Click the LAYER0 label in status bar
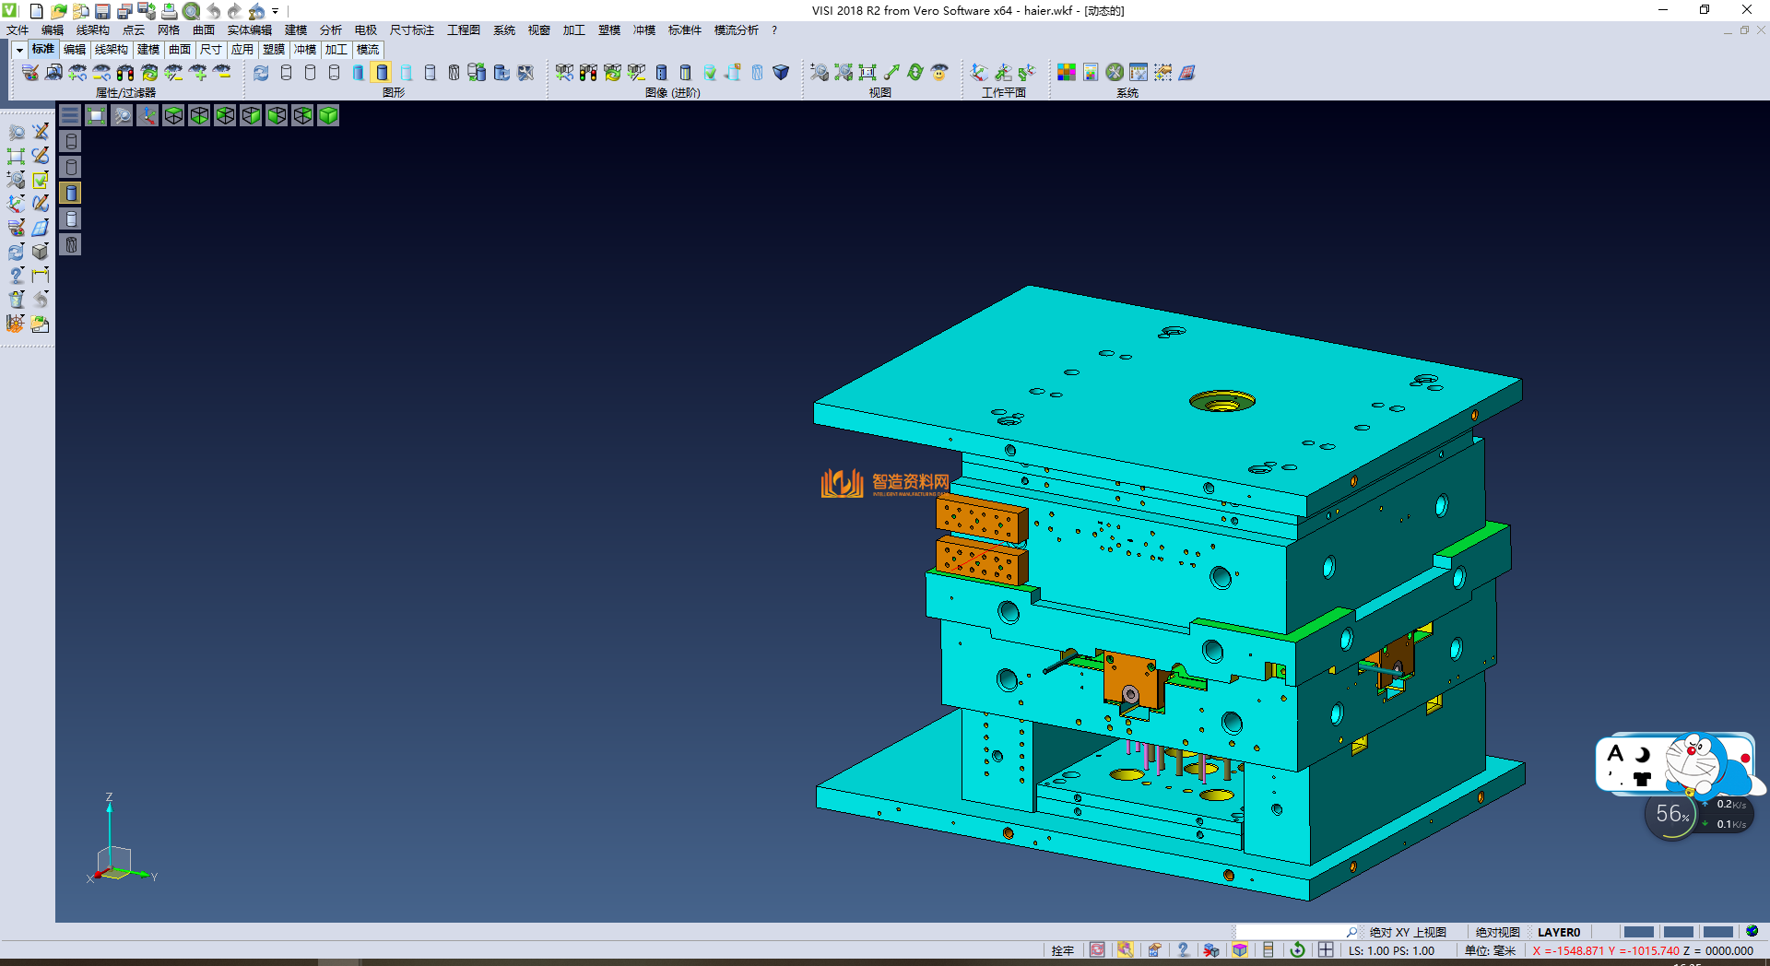 point(1558,932)
